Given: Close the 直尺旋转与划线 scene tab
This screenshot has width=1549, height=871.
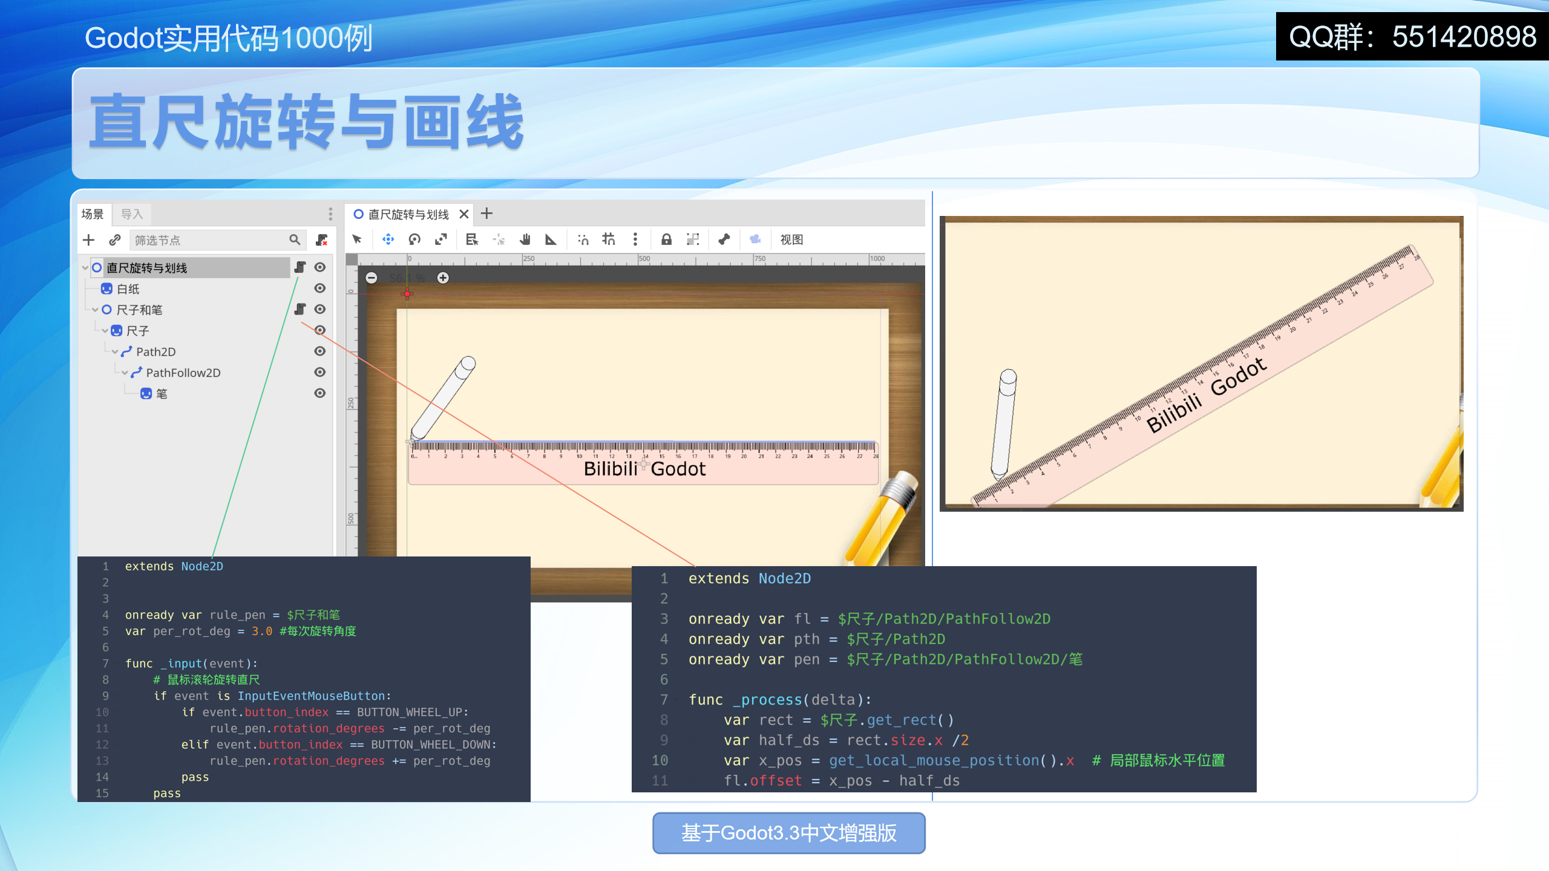Looking at the screenshot, I should 464,214.
